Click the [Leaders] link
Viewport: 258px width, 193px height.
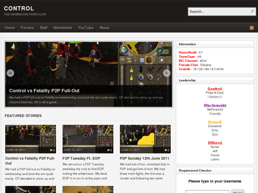(215, 89)
